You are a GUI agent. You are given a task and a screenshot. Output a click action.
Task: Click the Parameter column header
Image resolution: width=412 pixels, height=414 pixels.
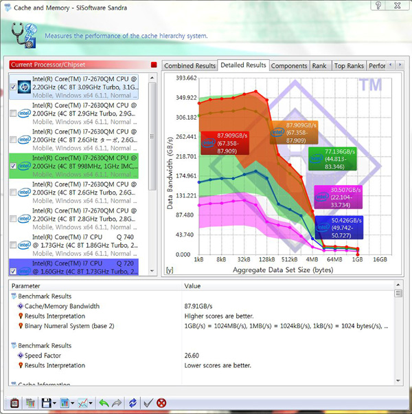95,286
